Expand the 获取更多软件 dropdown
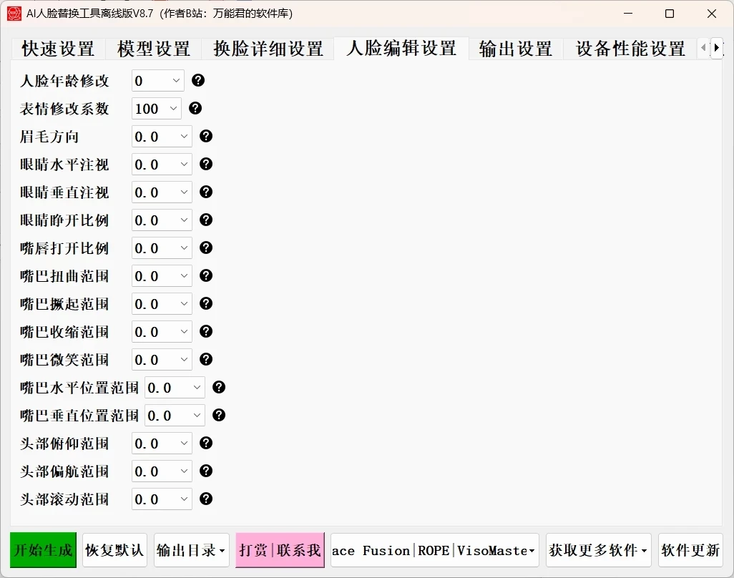This screenshot has width=734, height=578. pyautogui.click(x=598, y=550)
